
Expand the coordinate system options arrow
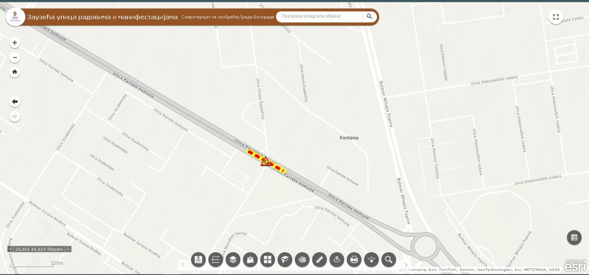pos(68,249)
